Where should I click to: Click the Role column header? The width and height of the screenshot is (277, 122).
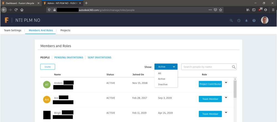(x=204, y=75)
